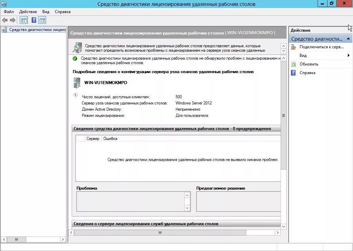Image resolution: width=353 pixels, height=251 pixels.
Task: Click the Windows Server 2012 value
Action: tap(194, 103)
